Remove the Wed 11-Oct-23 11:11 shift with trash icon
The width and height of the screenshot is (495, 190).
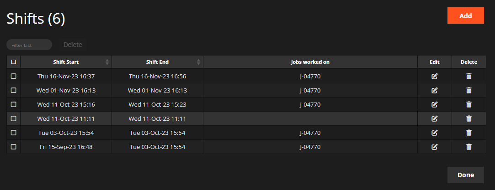(469, 118)
